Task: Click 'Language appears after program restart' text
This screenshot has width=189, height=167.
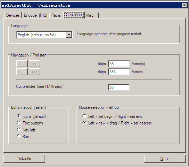Action: [x=109, y=34]
